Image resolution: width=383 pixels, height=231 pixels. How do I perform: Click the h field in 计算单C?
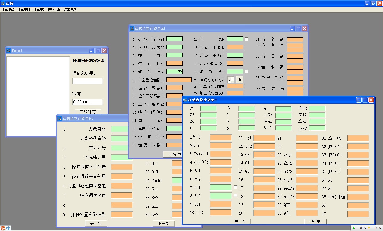[x=283, y=109]
